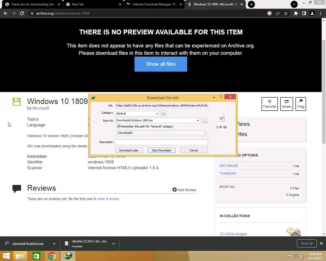Open Microsoft author link
Screen dimensions: 326x261
[41, 108]
